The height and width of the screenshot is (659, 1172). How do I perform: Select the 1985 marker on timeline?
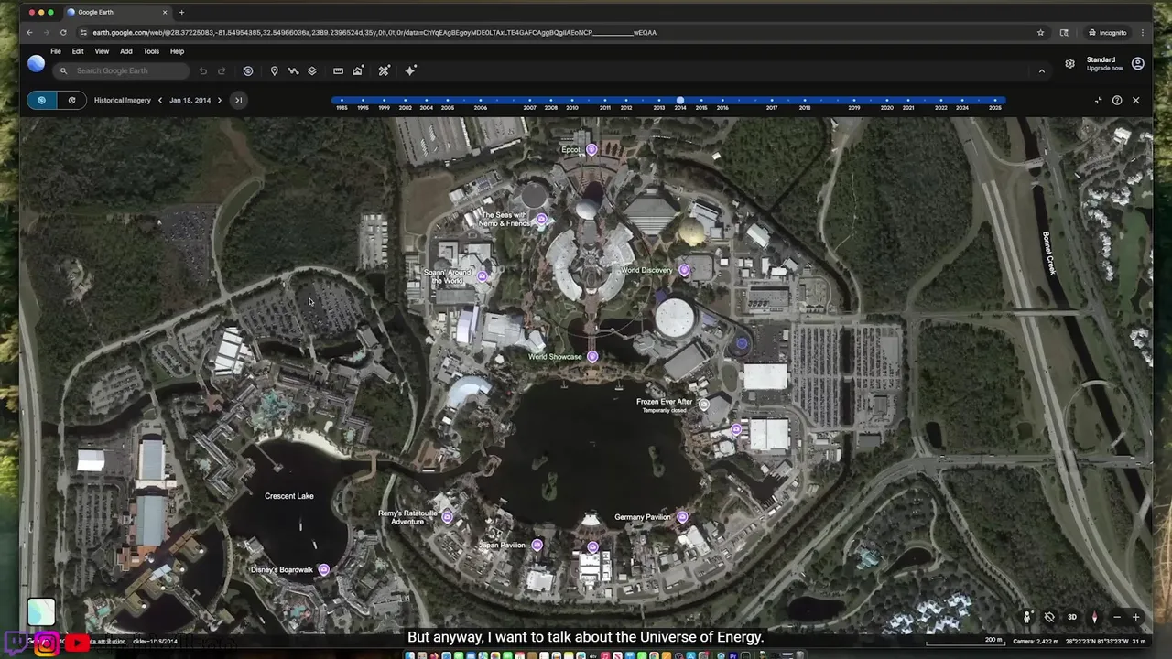(342, 100)
